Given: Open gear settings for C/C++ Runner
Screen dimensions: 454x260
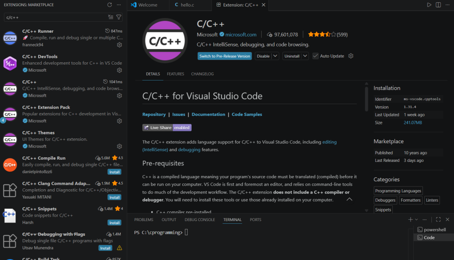Looking at the screenshot, I should [x=119, y=45].
